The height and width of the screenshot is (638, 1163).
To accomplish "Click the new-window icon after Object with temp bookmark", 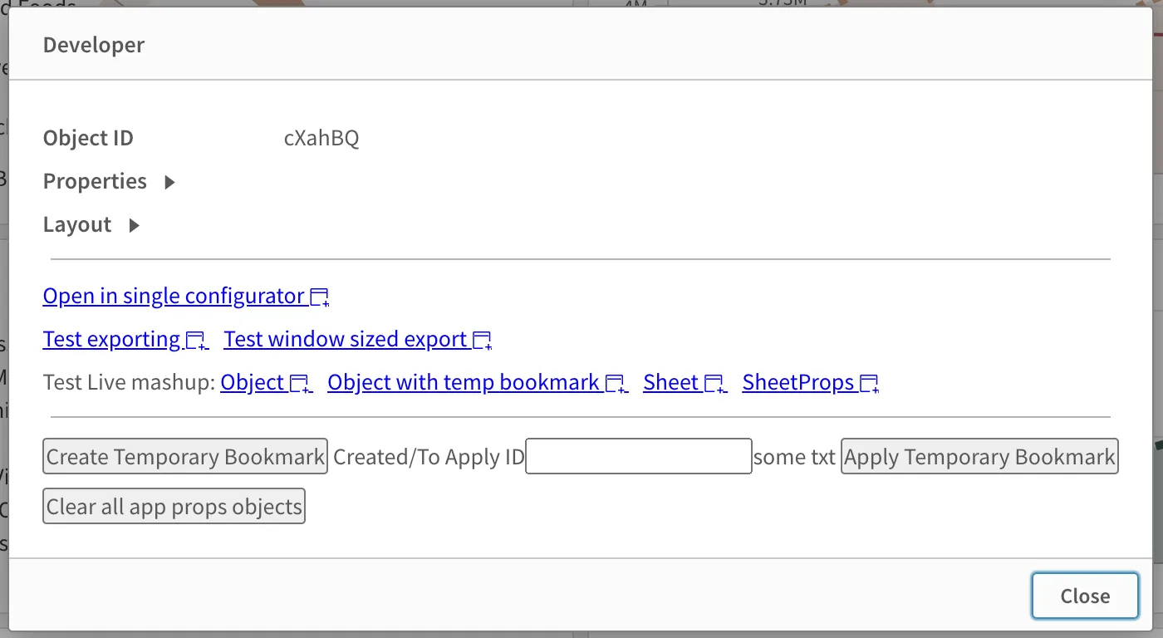I will pos(616,384).
